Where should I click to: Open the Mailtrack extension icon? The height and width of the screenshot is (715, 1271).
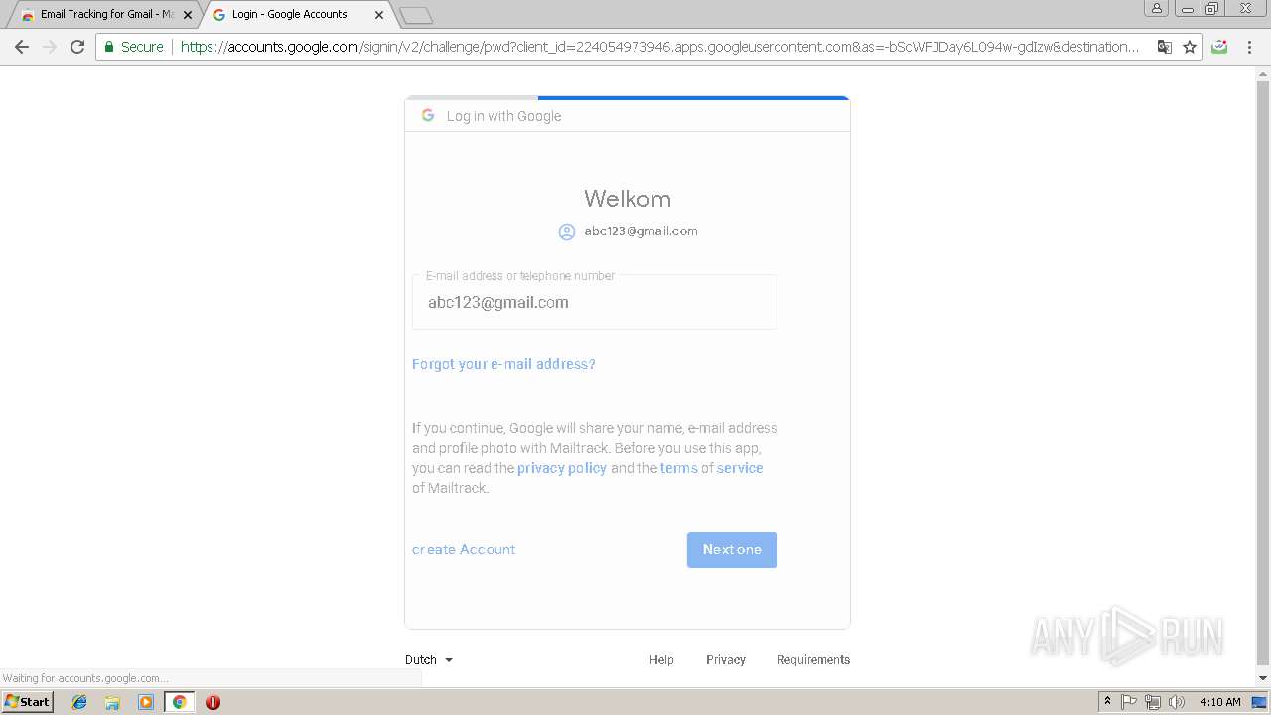coord(1220,47)
